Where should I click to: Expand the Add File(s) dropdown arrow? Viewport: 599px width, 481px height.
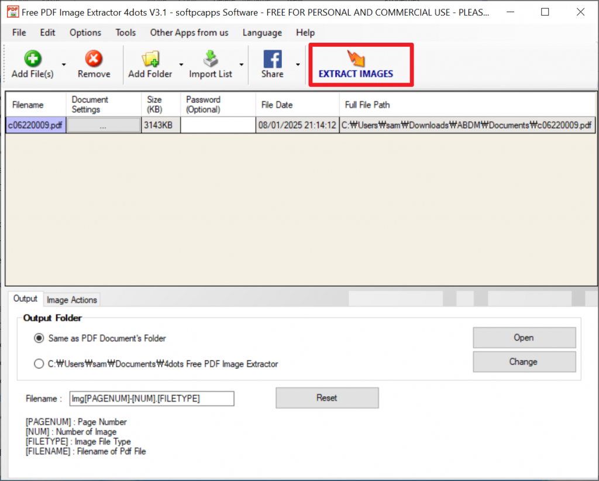click(x=64, y=64)
